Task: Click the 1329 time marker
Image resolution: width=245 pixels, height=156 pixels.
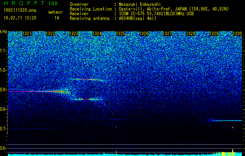Action: click(x=214, y=34)
